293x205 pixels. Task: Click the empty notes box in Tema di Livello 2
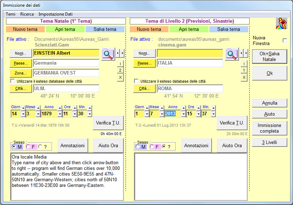[191, 177]
